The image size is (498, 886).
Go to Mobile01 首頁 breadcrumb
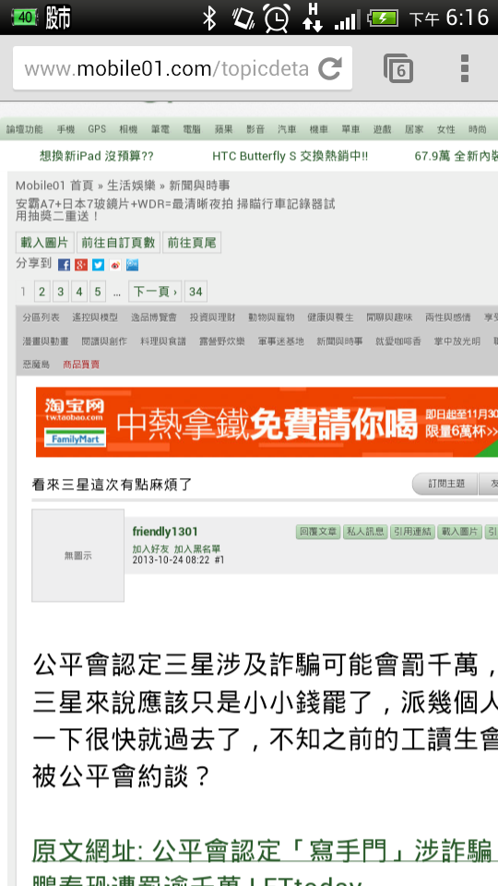point(54,186)
